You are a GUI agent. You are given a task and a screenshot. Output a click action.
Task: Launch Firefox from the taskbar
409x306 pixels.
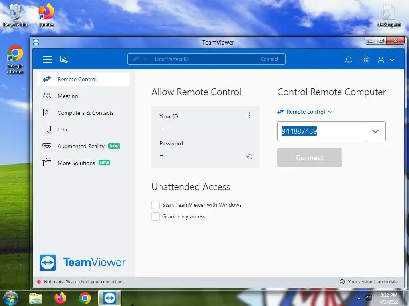[60, 298]
